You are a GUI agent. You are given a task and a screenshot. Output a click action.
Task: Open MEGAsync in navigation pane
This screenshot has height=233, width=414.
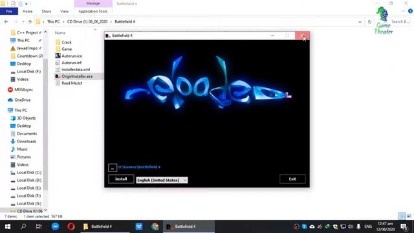coord(20,90)
